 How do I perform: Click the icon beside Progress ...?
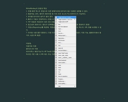pos(56,79)
